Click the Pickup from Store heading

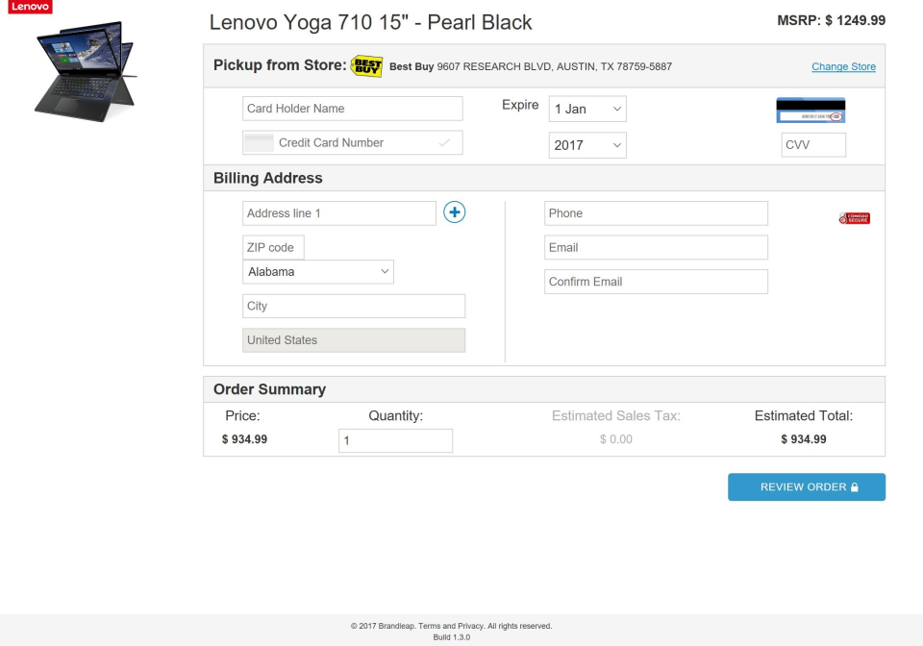[x=280, y=64]
